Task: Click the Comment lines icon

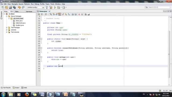Action: point(86,14)
